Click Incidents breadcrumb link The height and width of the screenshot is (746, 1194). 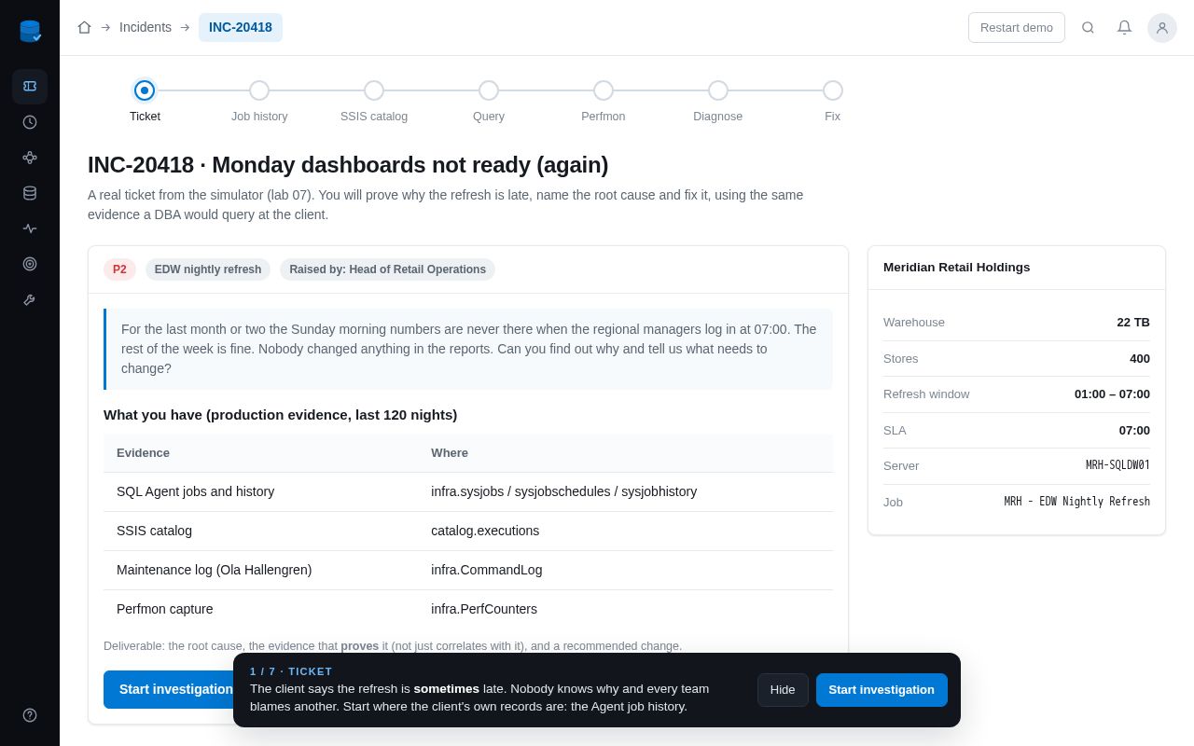tap(146, 27)
